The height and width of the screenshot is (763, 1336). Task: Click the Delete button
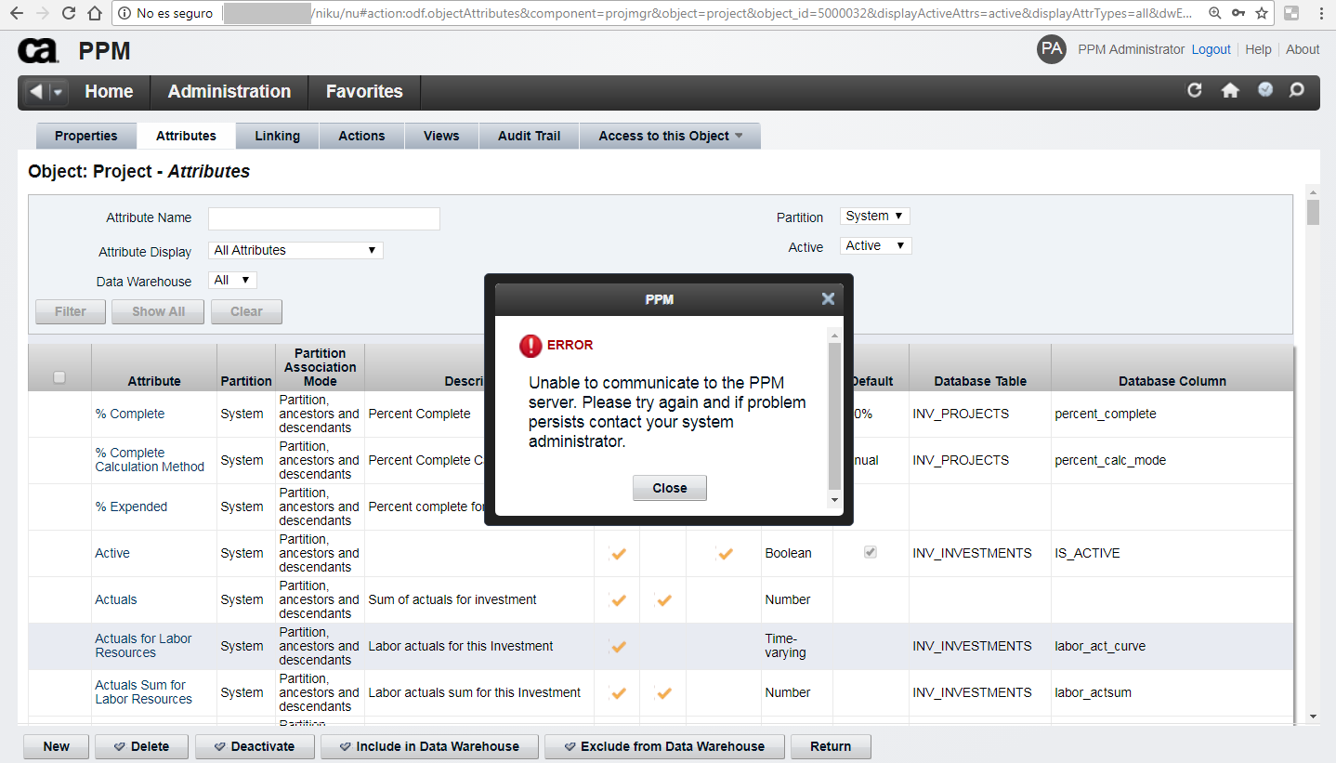(141, 746)
